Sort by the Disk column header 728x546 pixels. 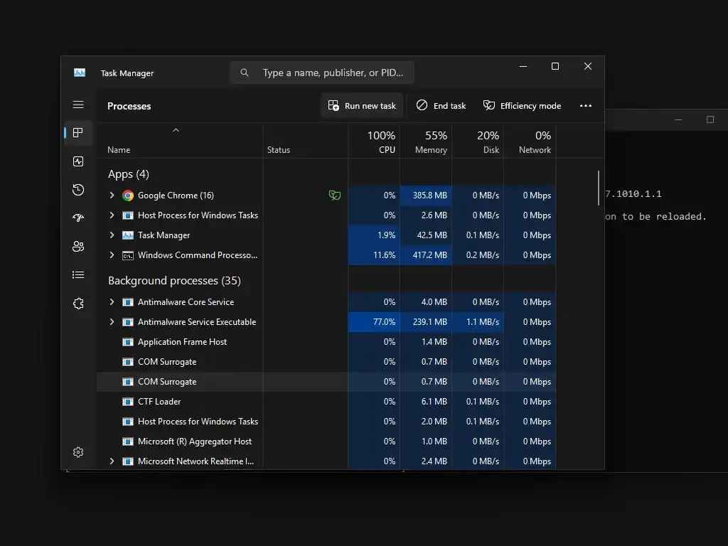478,141
